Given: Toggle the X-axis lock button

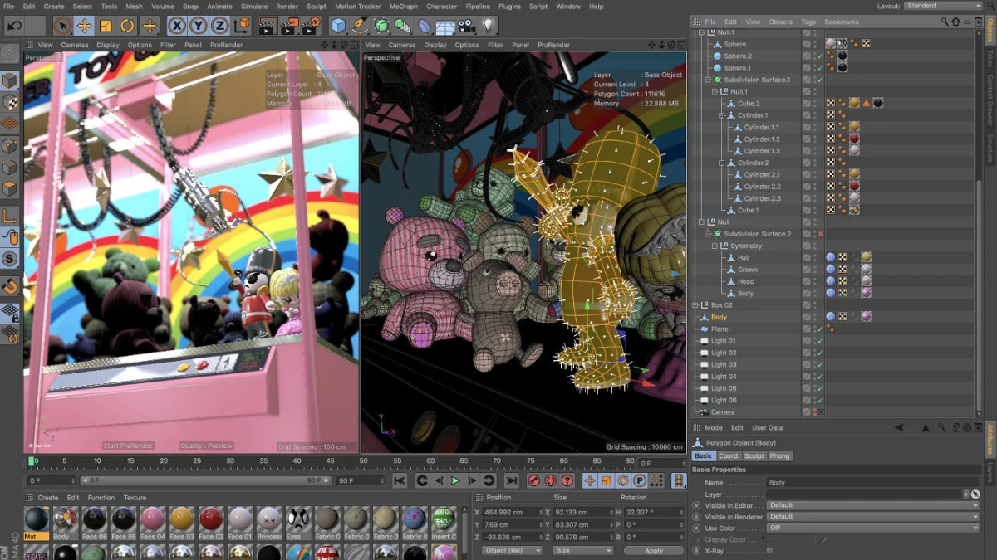Looking at the screenshot, I should [x=177, y=26].
